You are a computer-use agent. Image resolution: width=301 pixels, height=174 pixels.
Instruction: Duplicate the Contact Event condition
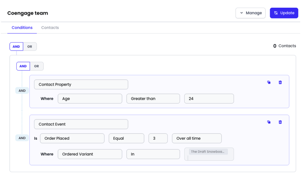click(x=269, y=122)
